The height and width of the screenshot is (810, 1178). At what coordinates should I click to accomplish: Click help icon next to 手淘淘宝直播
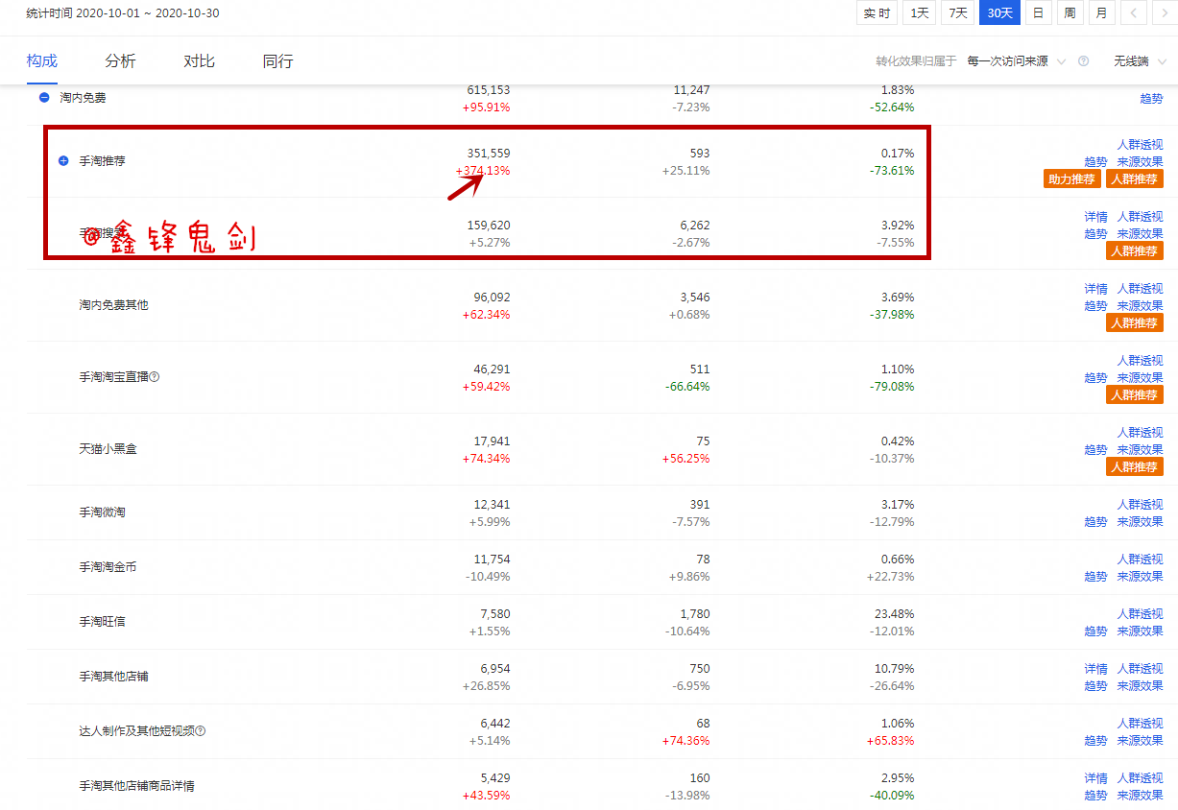click(155, 377)
